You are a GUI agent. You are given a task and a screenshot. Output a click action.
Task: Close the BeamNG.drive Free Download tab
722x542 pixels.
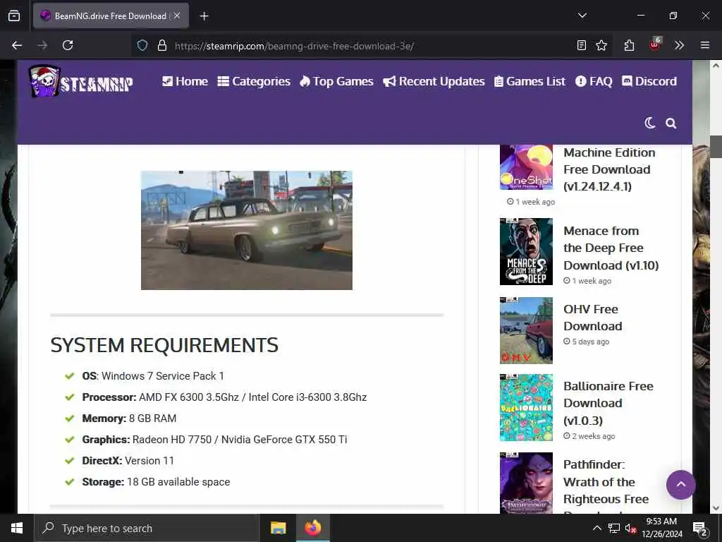[x=177, y=16]
